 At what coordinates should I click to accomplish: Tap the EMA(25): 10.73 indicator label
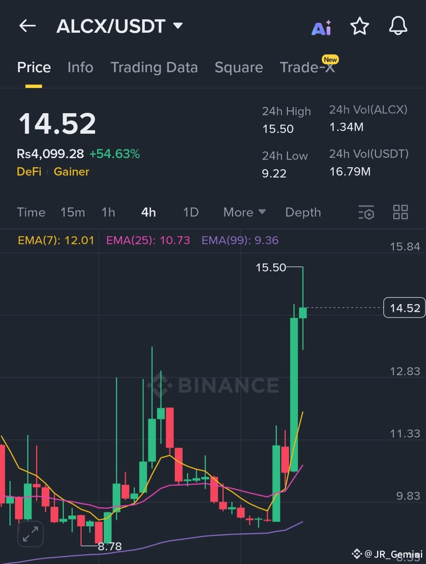tap(148, 240)
